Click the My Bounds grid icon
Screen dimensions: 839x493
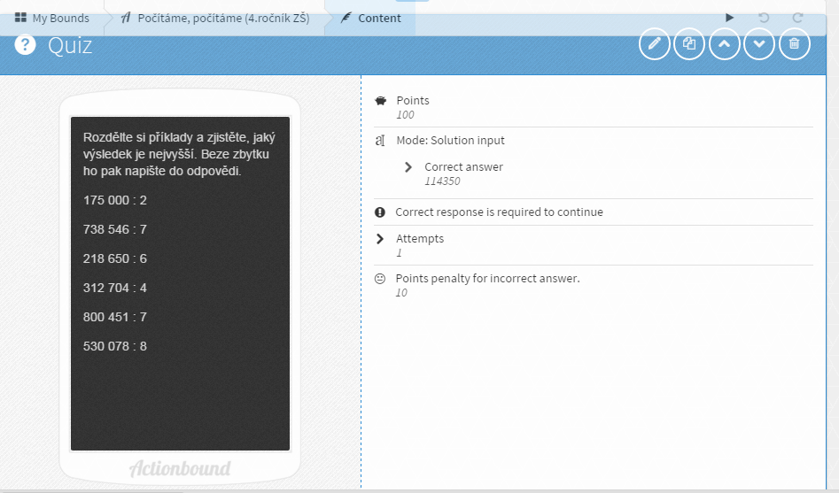20,18
